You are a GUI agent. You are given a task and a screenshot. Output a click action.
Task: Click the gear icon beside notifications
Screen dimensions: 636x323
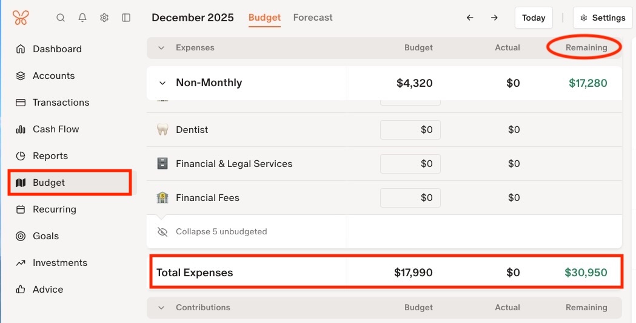click(x=104, y=18)
